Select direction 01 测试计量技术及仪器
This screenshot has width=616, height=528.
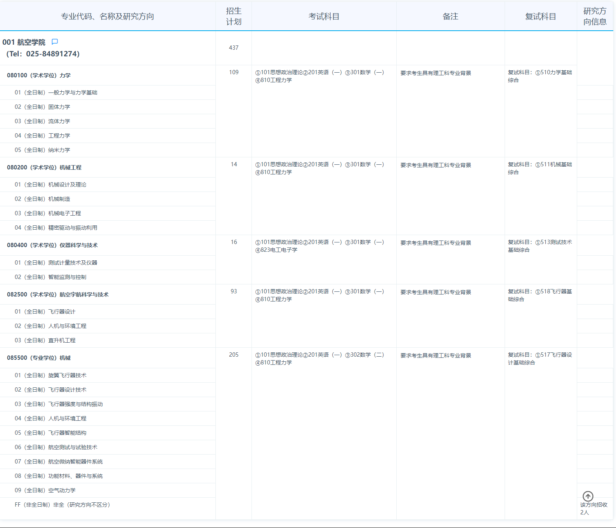(108, 263)
